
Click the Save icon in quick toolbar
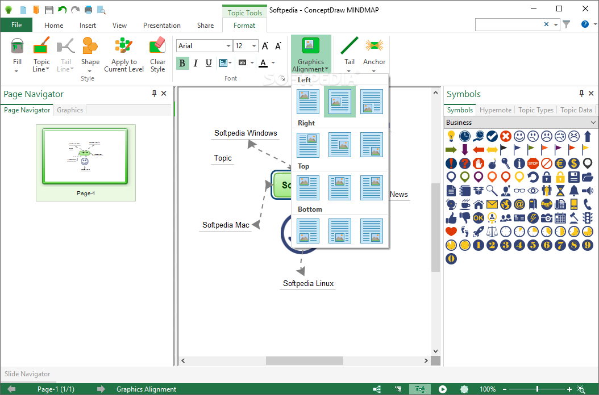(49, 10)
